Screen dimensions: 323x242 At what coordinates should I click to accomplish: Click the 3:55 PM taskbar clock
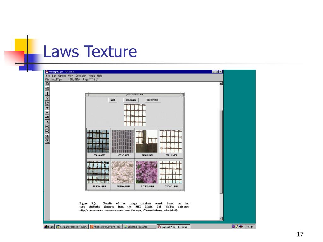[x=249, y=227]
